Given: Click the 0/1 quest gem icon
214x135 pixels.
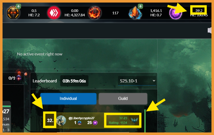Looking at the screenshot, I should [19, 78].
